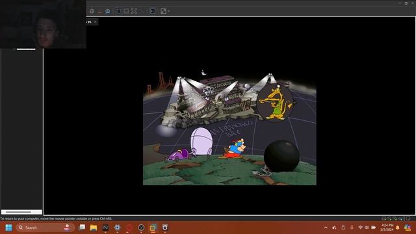The height and width of the screenshot is (234, 416).
Task: Open the clock and date flyout
Action: pos(387,227)
